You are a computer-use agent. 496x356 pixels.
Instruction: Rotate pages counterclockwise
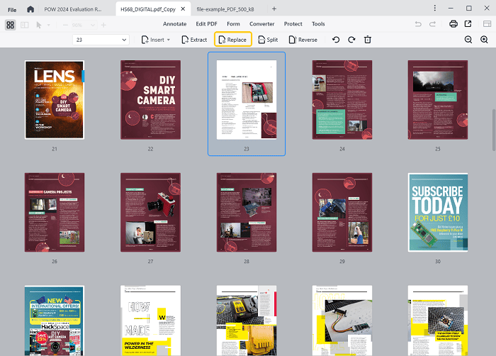(336, 40)
